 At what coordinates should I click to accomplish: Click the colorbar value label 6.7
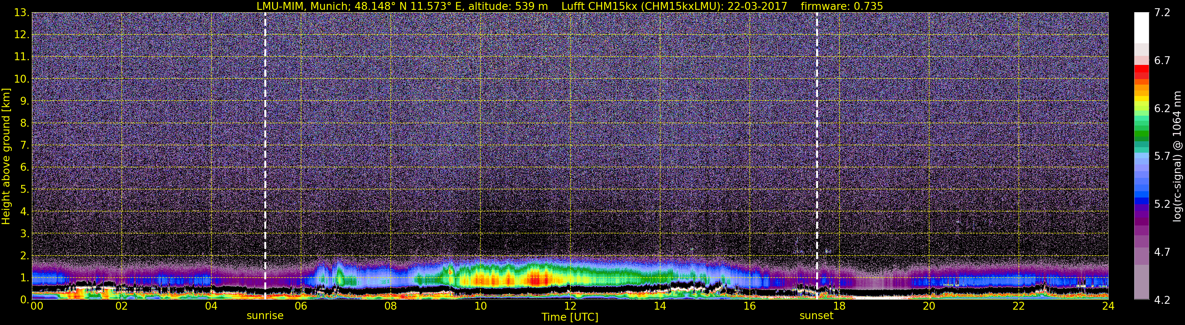coord(1162,60)
